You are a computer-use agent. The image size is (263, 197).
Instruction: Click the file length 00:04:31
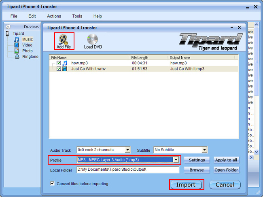click(x=140, y=63)
